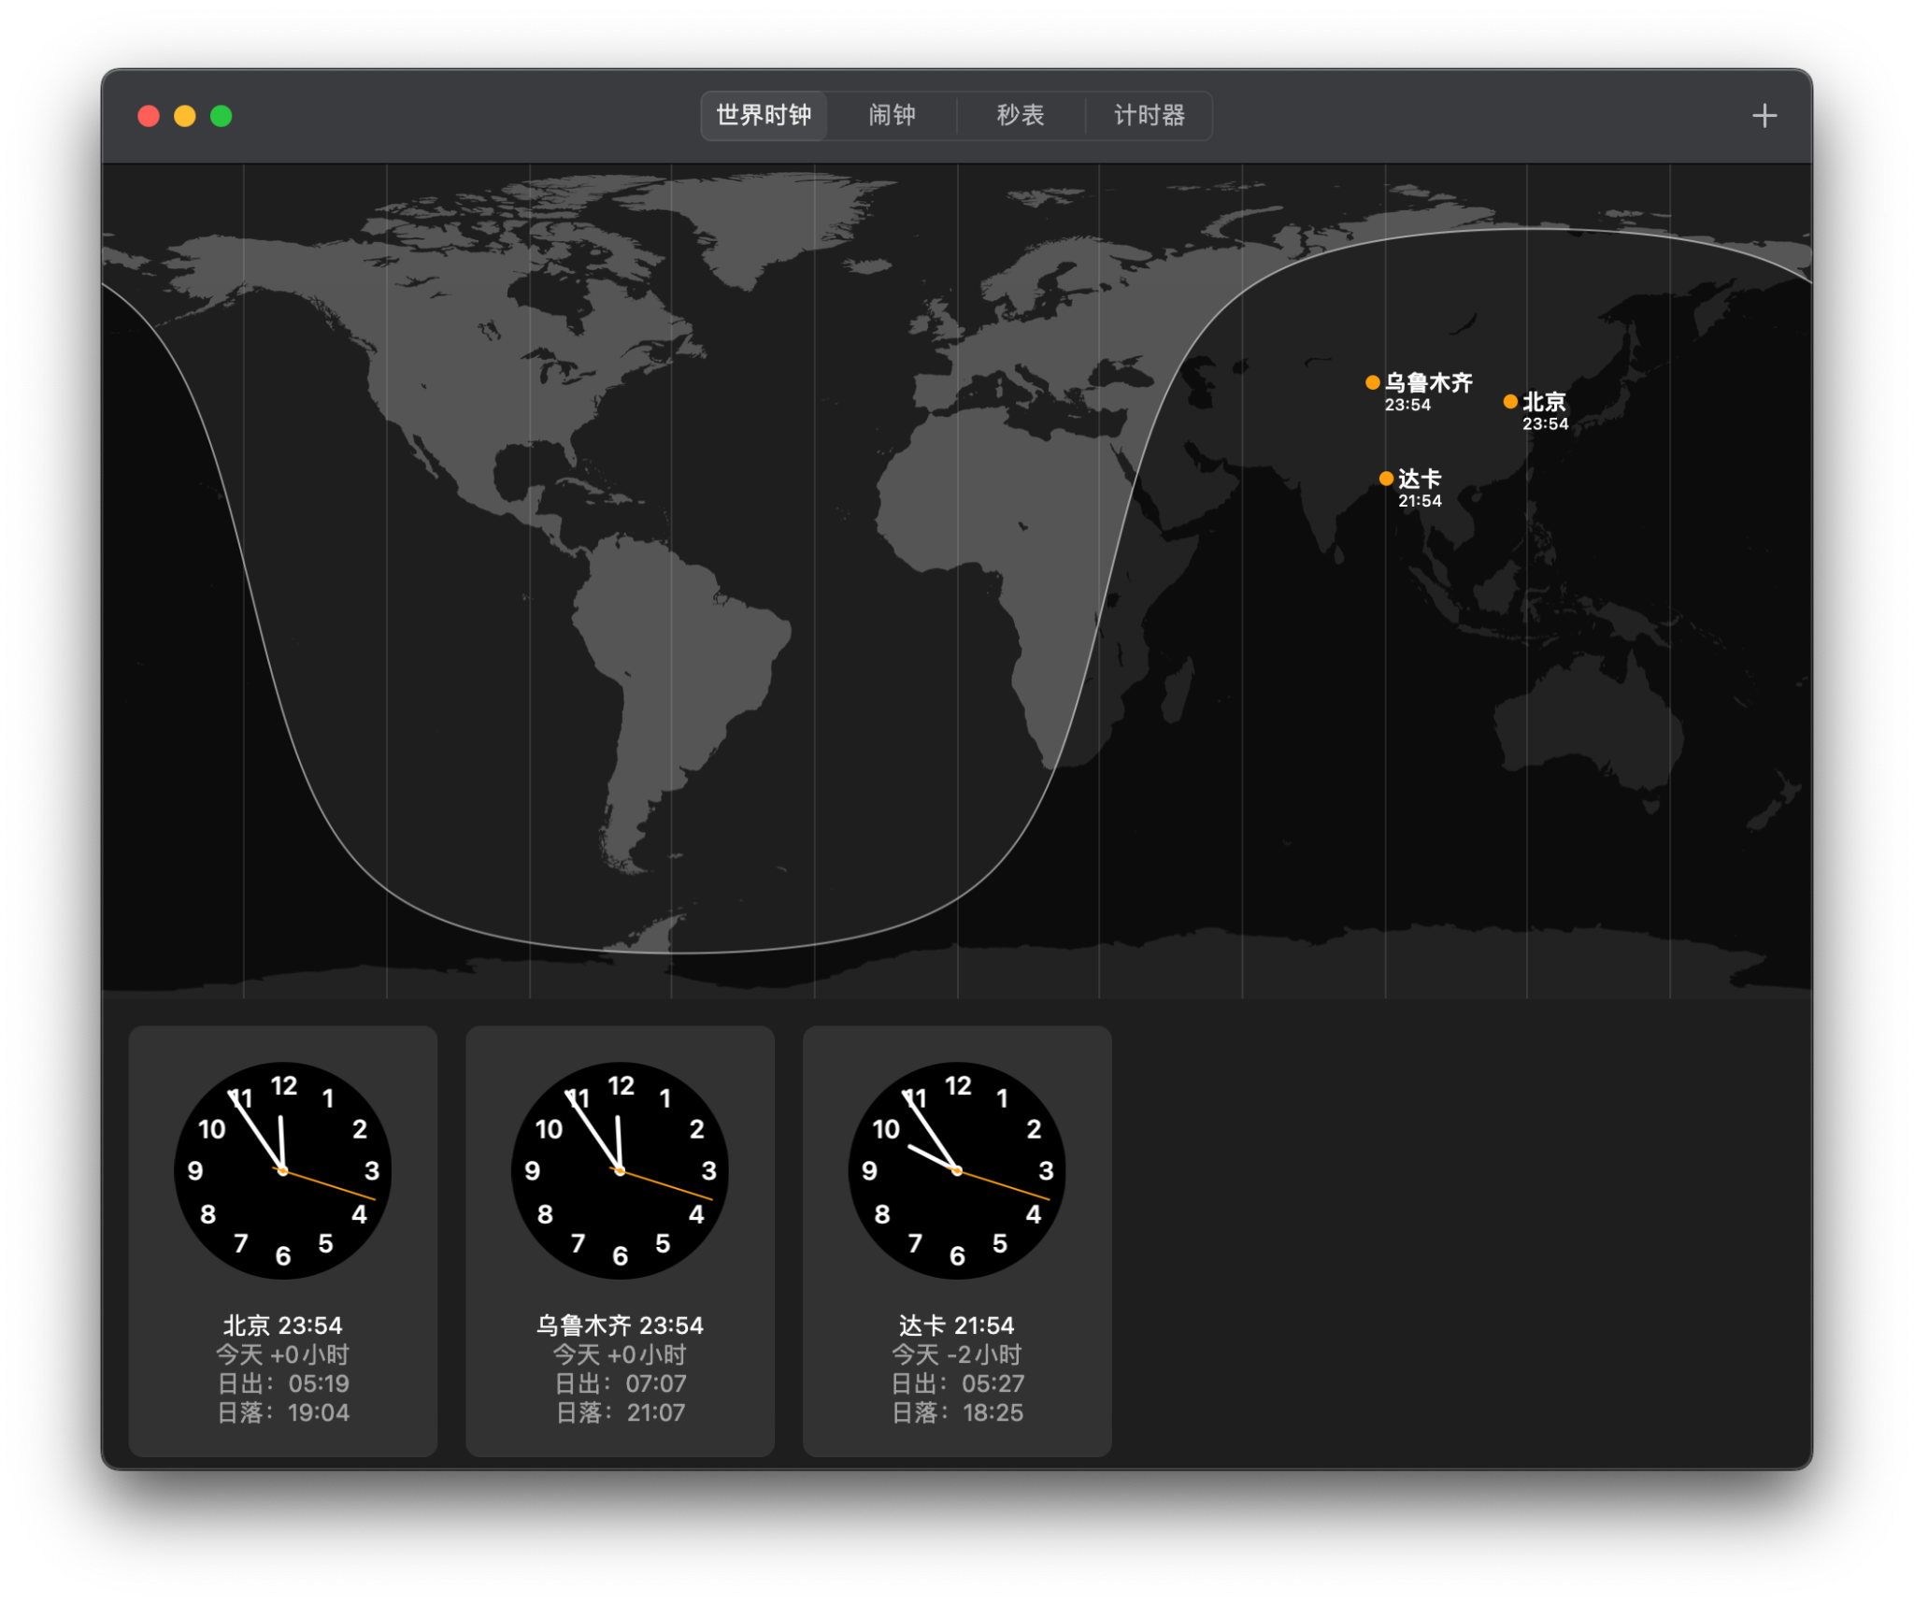Screen dimensions: 1914x1604
Task: Click the 乌鲁木齐 label on the map
Action: pyautogui.click(x=1428, y=382)
